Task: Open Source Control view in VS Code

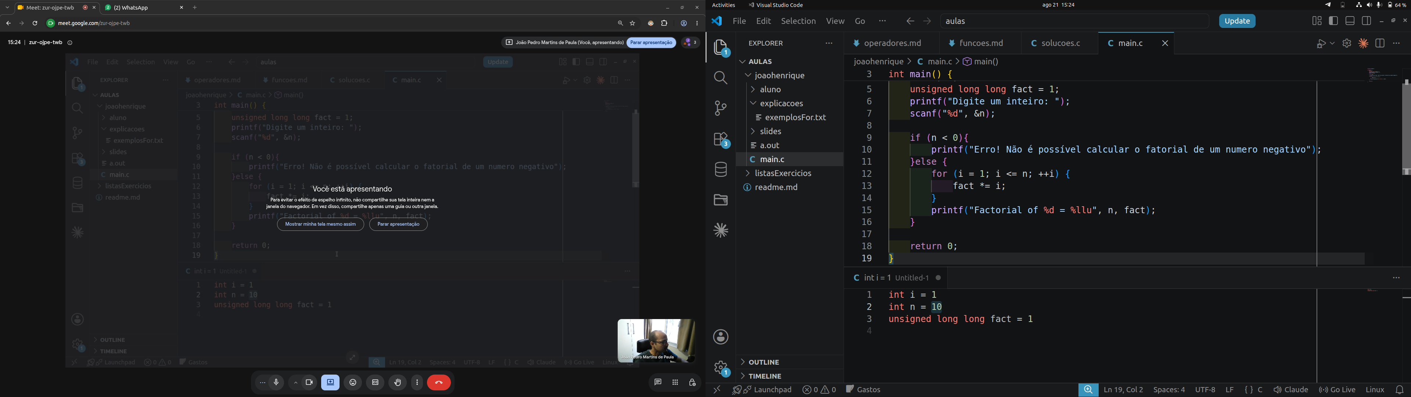Action: coord(721,108)
